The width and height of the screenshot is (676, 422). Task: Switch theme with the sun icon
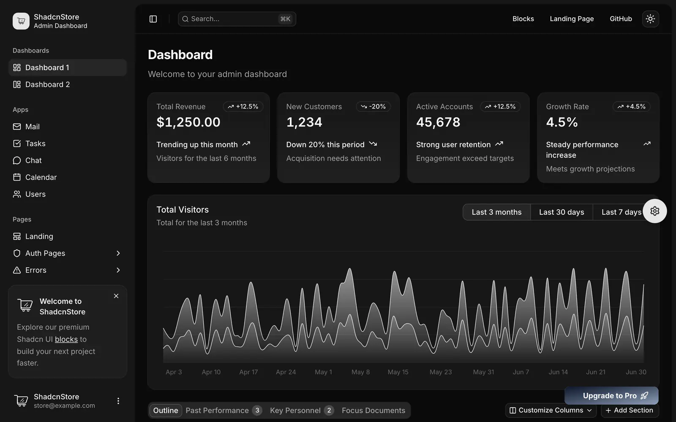[650, 19]
